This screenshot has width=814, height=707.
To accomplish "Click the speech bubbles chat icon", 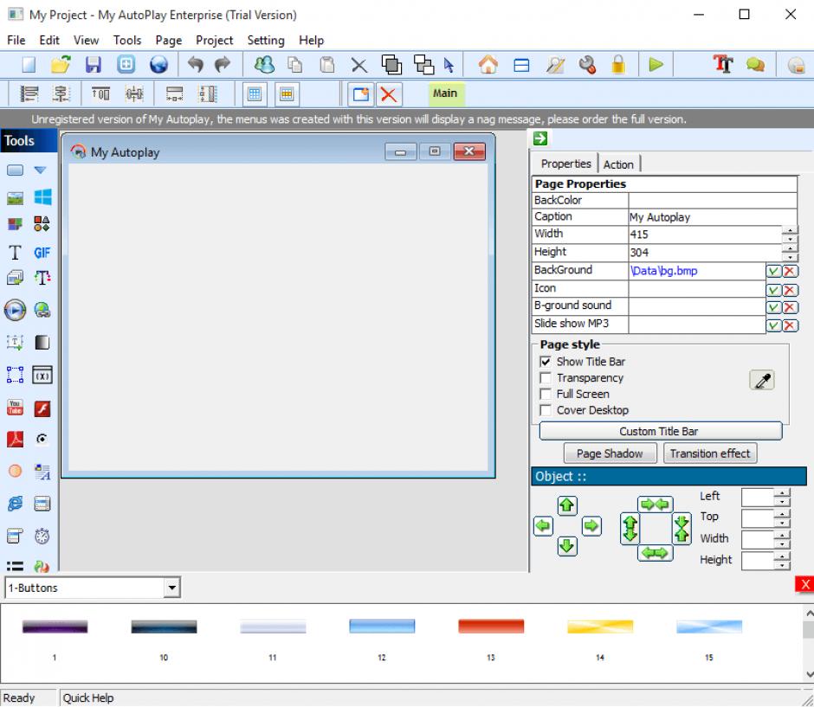I will [755, 65].
